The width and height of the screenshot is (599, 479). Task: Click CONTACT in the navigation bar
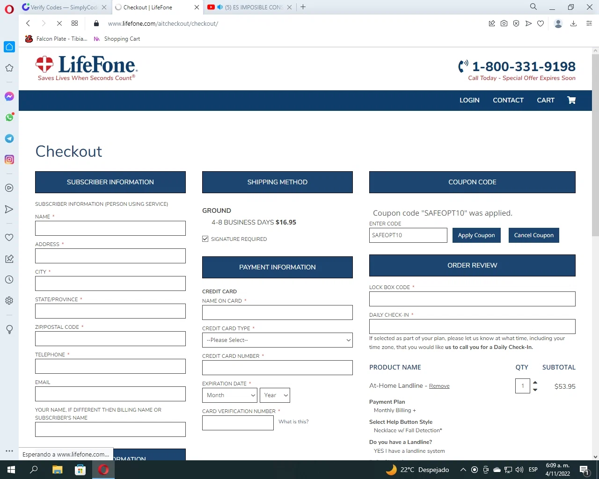[508, 100]
